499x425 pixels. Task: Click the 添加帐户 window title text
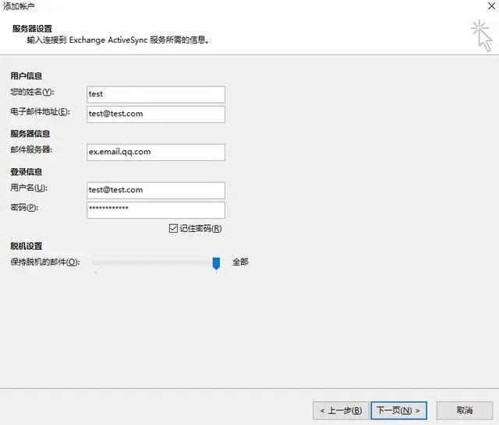pyautogui.click(x=19, y=6)
